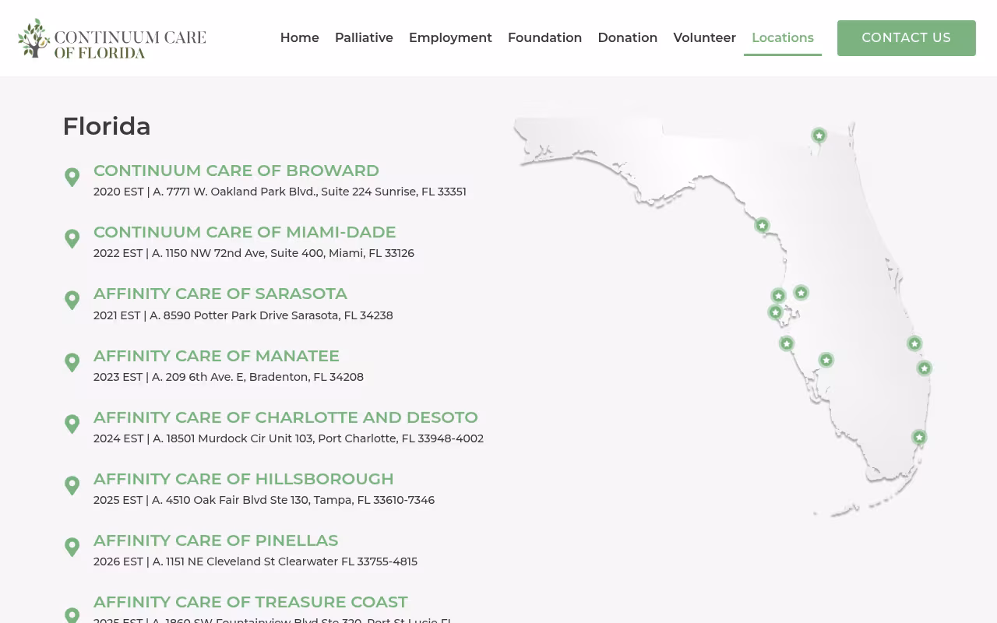Select the active Locations tab
This screenshot has height=623, width=997.
coord(783,37)
